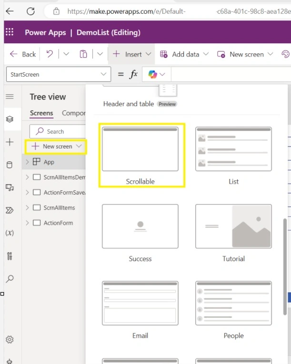This screenshot has width=291, height=364.
Task: Open the Add data menu
Action: click(x=184, y=54)
